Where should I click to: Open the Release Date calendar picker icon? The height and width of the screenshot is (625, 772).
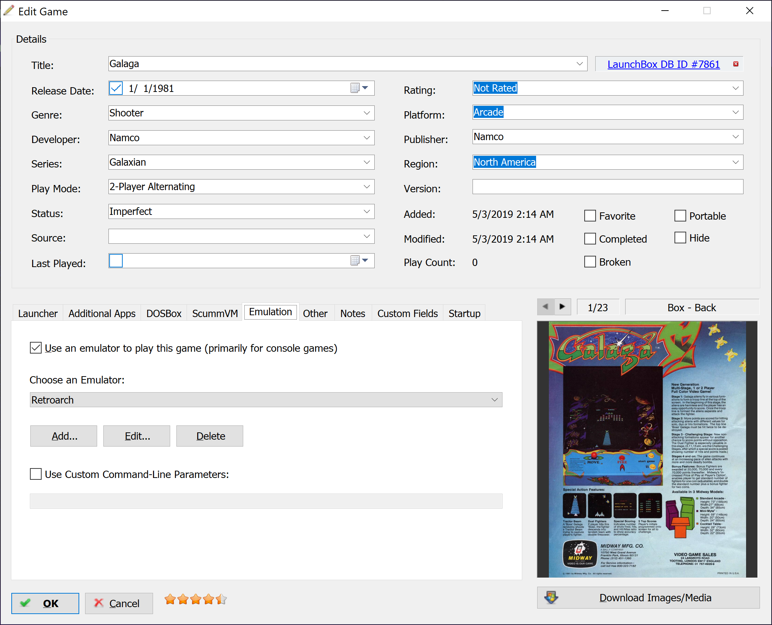[x=359, y=88]
